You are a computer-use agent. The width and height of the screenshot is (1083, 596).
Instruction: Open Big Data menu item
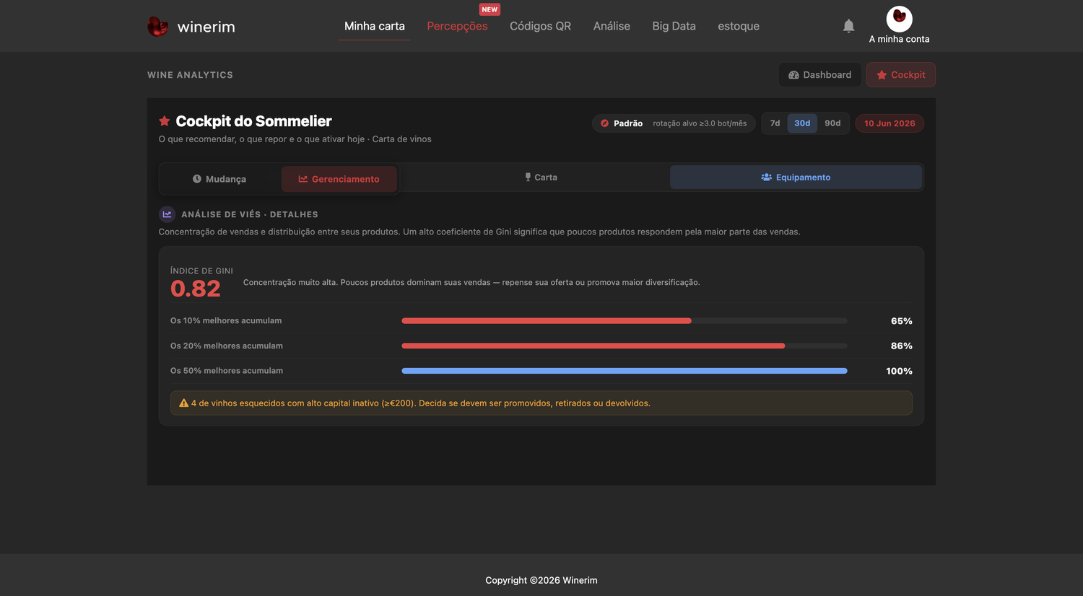(x=674, y=26)
